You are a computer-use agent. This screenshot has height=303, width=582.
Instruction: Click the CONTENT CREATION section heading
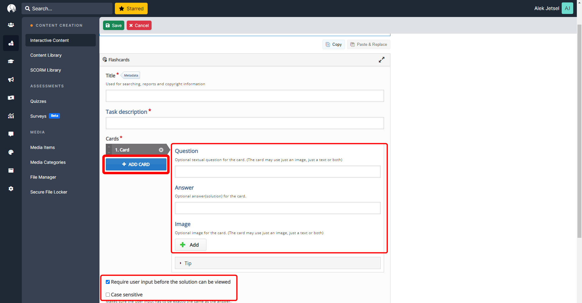click(59, 25)
